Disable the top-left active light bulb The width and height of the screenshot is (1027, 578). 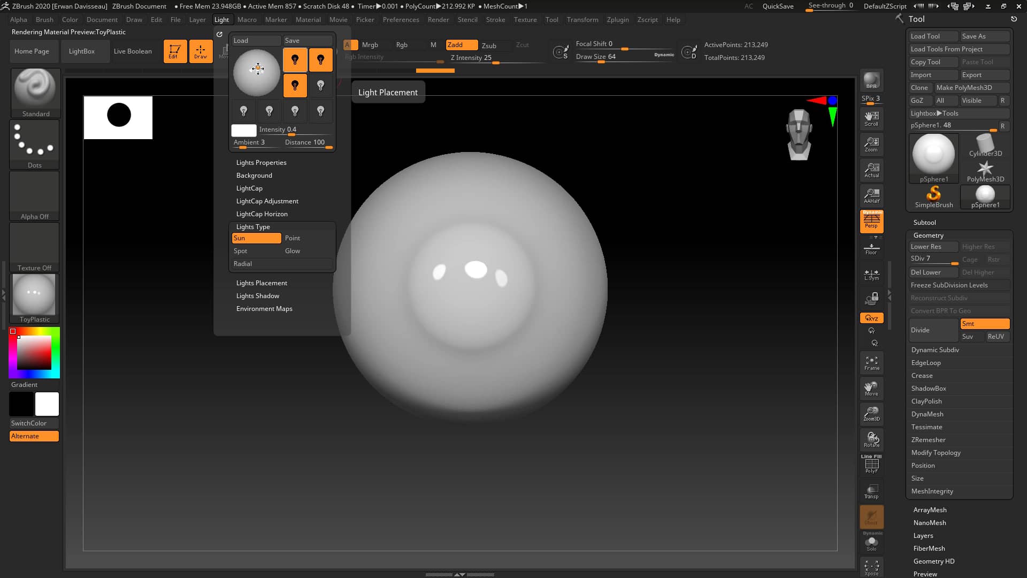point(295,59)
